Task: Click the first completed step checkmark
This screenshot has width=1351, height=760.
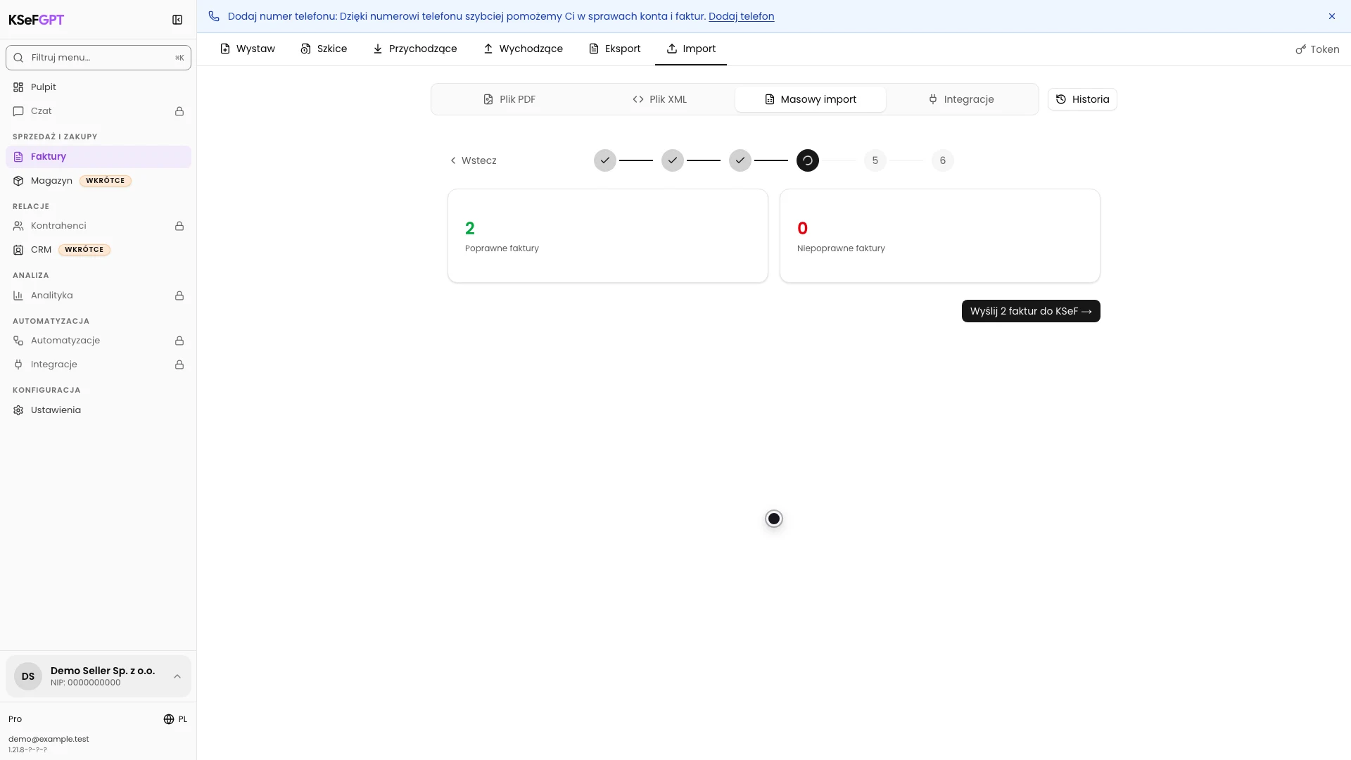Action: (x=605, y=160)
